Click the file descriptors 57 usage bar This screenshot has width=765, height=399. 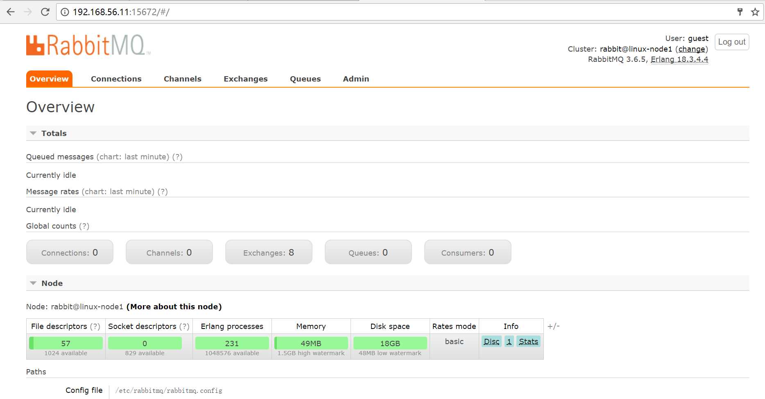coord(66,343)
